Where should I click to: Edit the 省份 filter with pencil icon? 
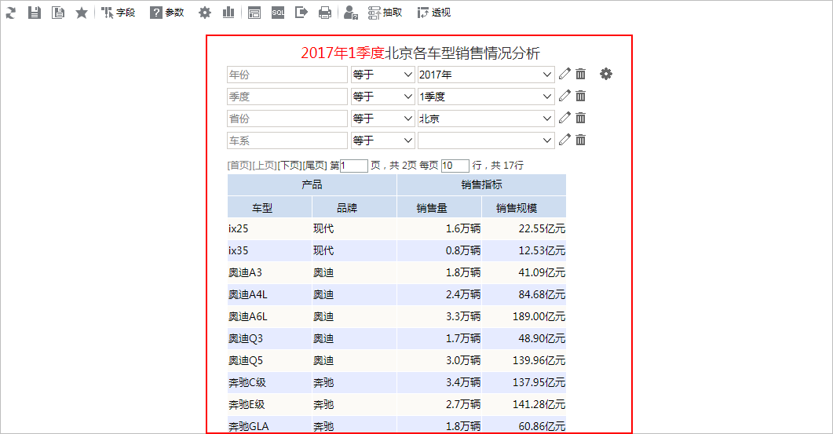[564, 118]
